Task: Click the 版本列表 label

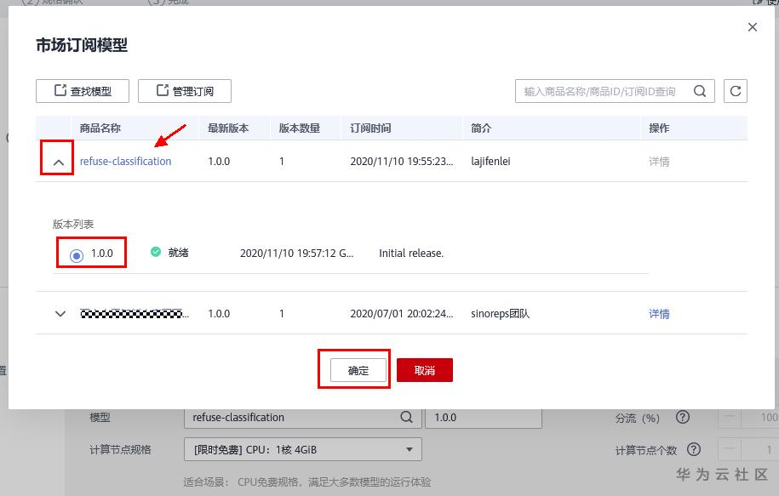Action: click(73, 224)
